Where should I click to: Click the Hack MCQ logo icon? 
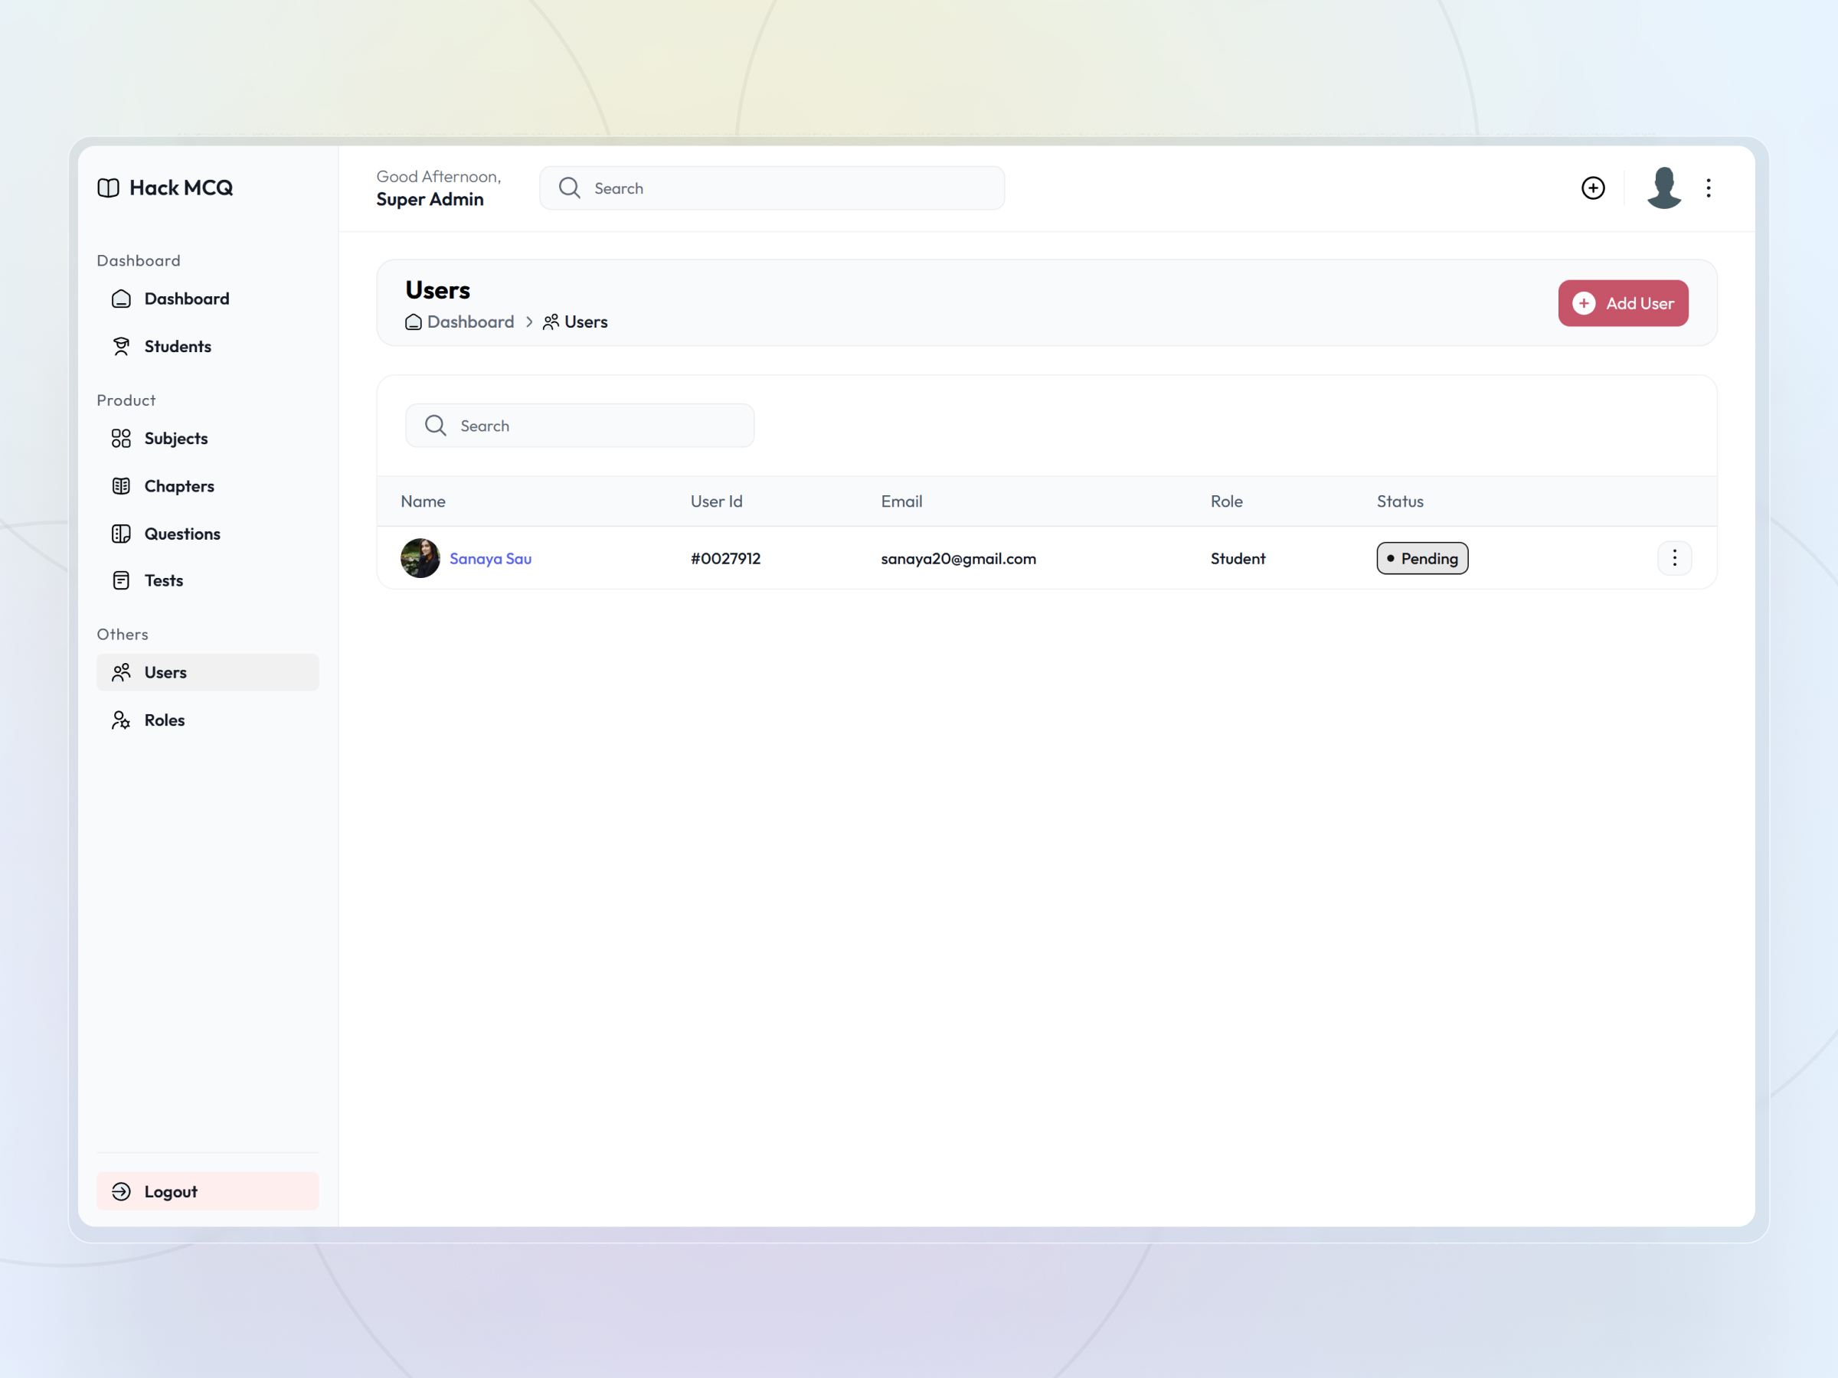tap(108, 188)
